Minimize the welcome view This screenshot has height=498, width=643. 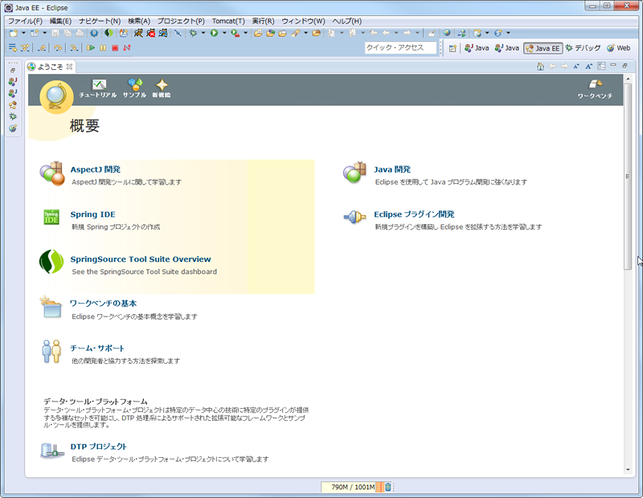(x=613, y=66)
